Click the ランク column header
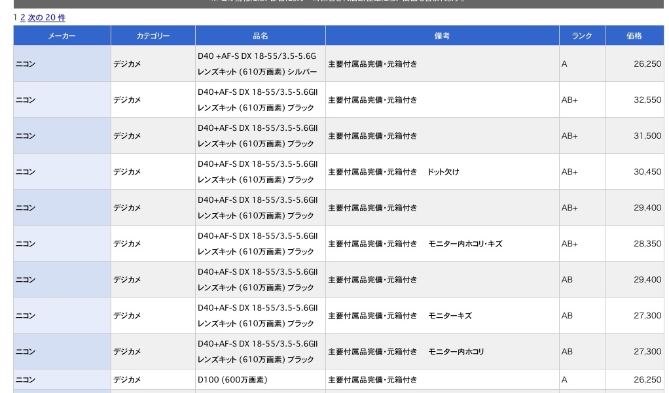669x393 pixels. (x=582, y=36)
